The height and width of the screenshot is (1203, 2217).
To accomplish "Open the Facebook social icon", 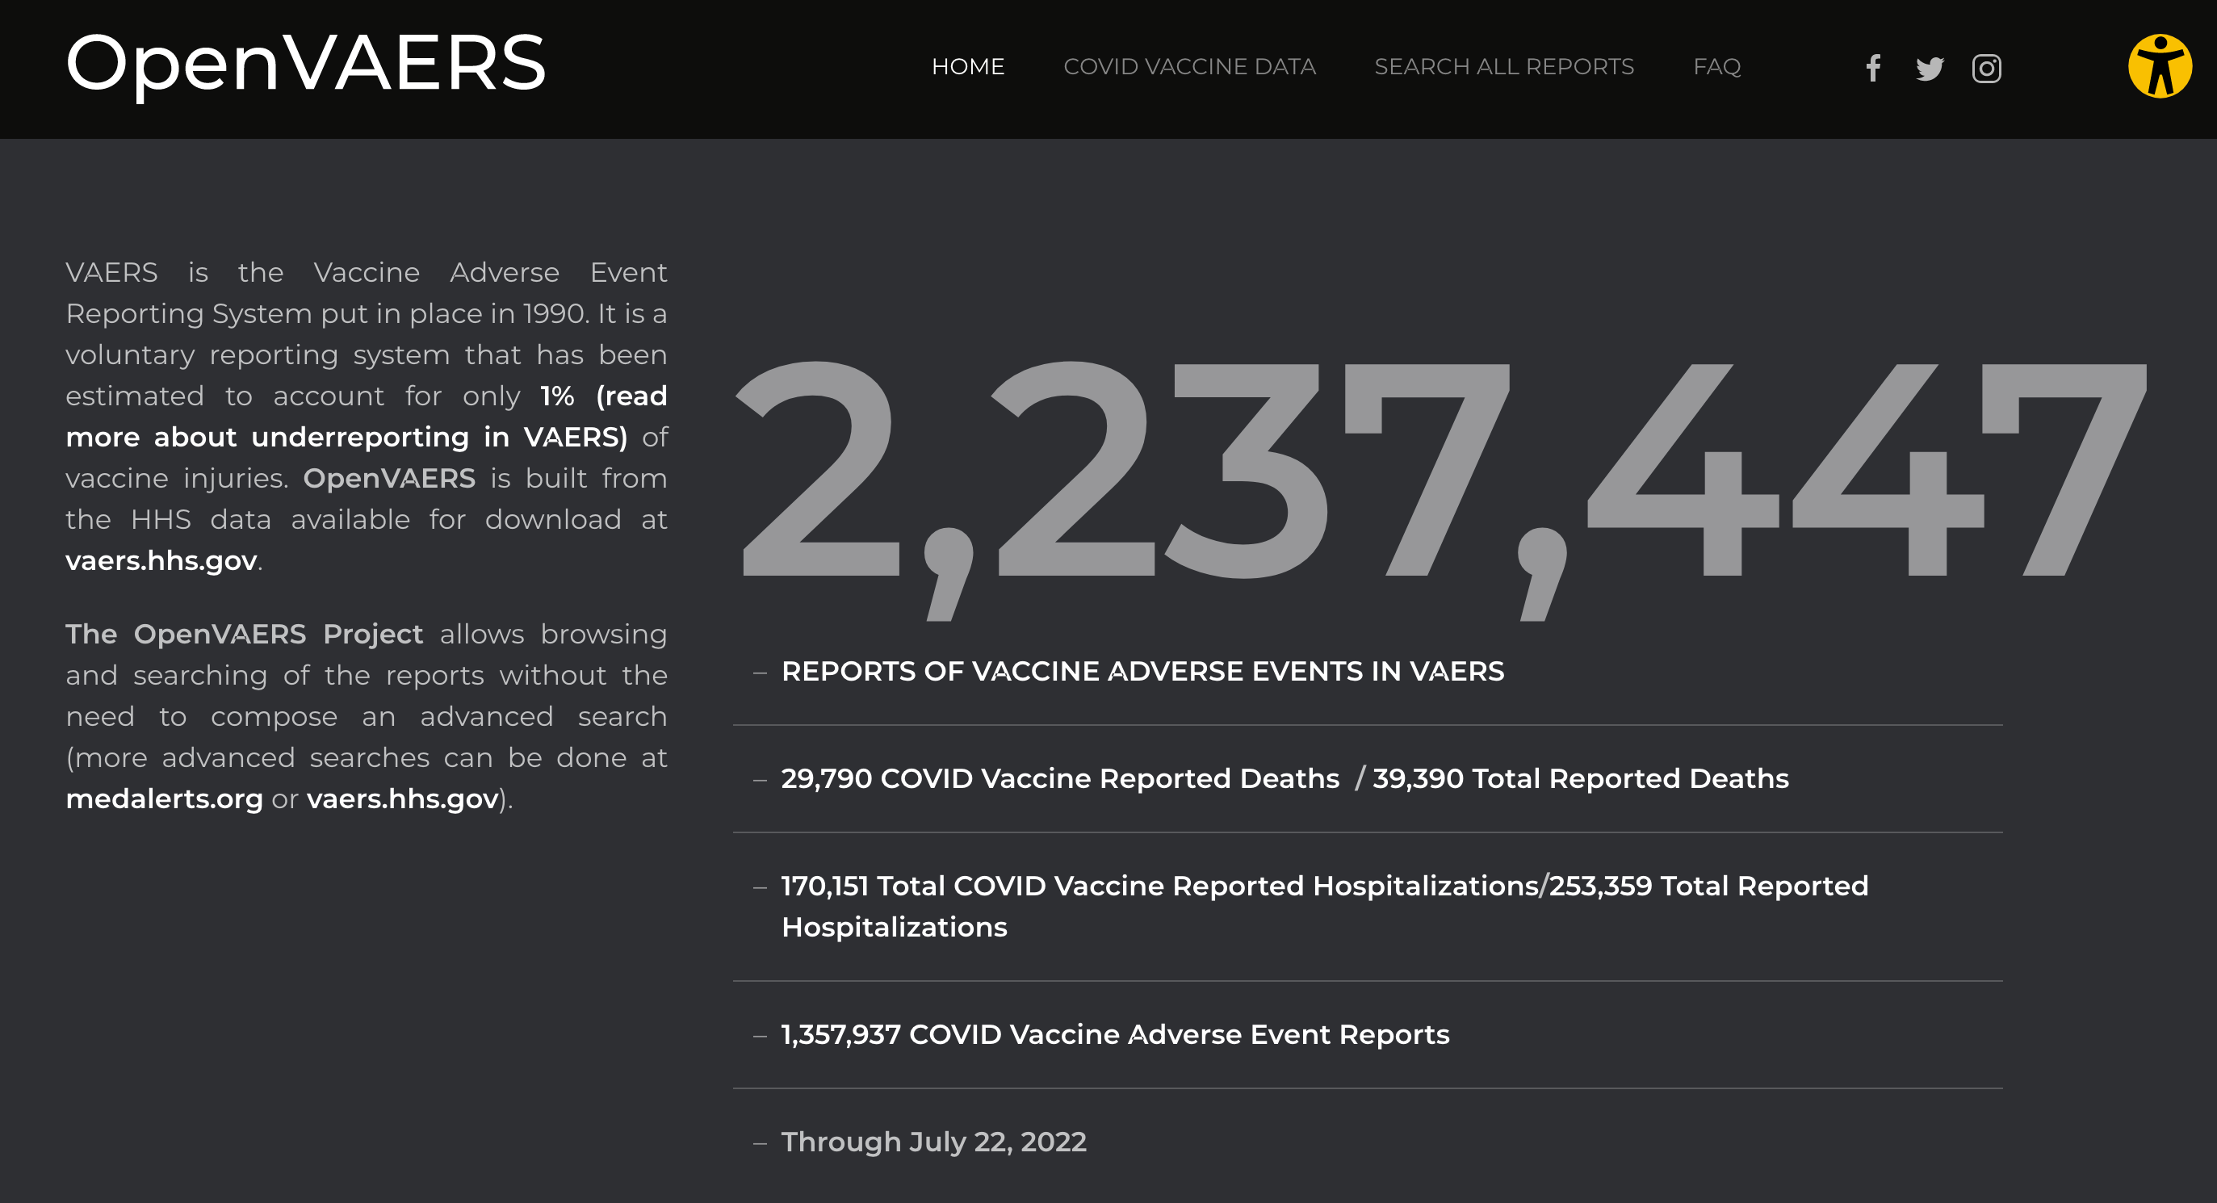I will 1873,68.
